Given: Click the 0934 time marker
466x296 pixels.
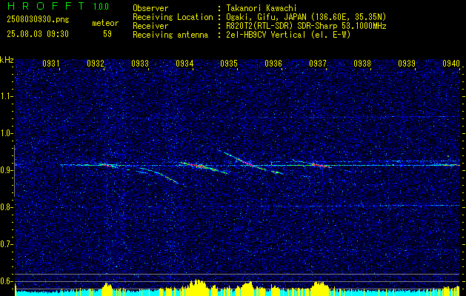Looking at the screenshot, I should pyautogui.click(x=184, y=63).
